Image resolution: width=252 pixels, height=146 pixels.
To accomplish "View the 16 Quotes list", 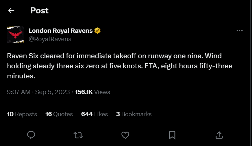I will 59,114.
